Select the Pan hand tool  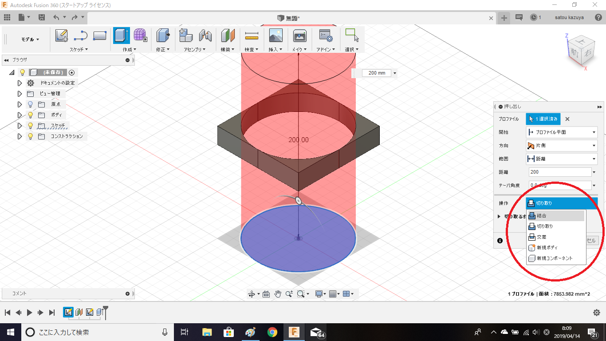[278, 294]
